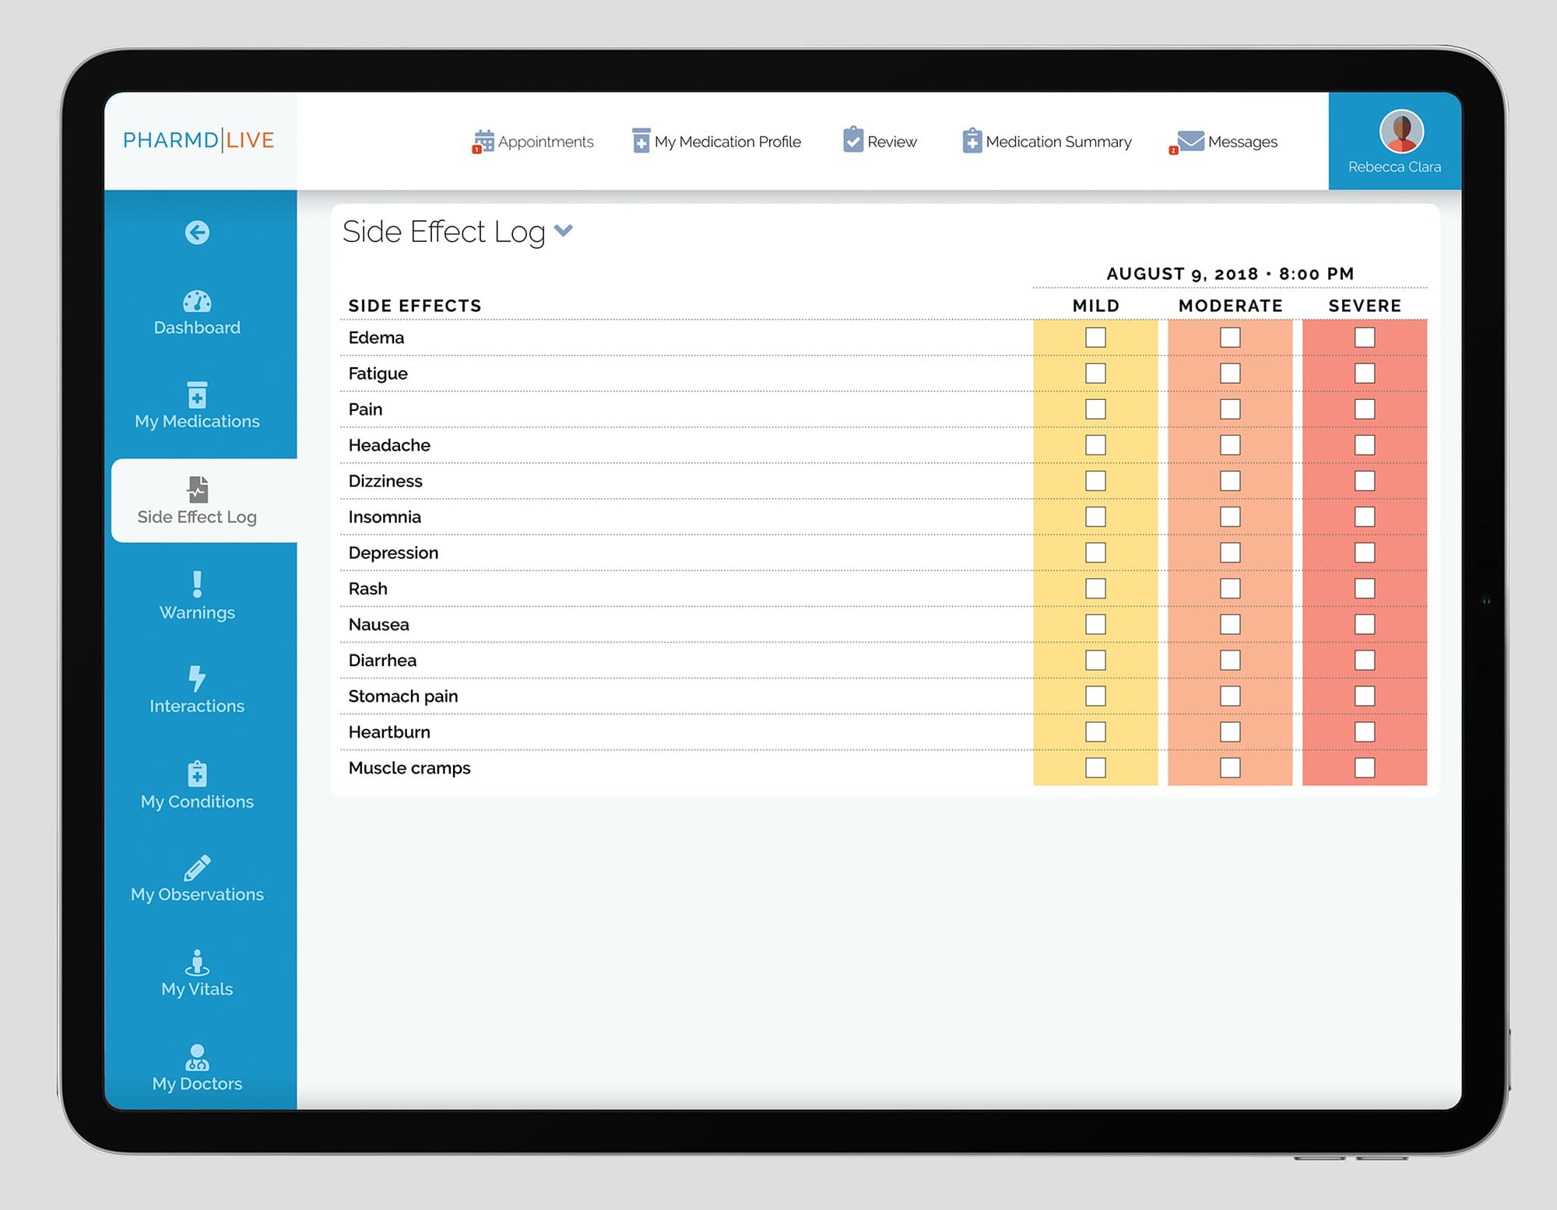Open My Medications pill bottle icon
1557x1210 pixels.
pos(197,395)
